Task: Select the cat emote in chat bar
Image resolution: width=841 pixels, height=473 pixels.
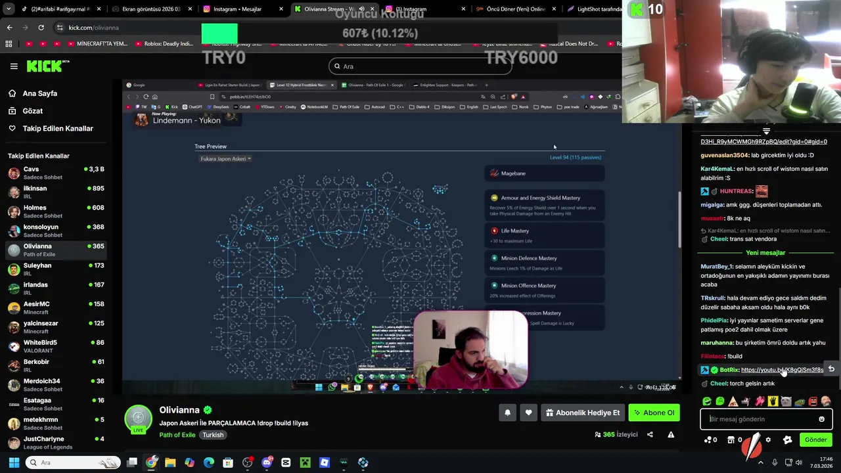Action: (x=786, y=401)
